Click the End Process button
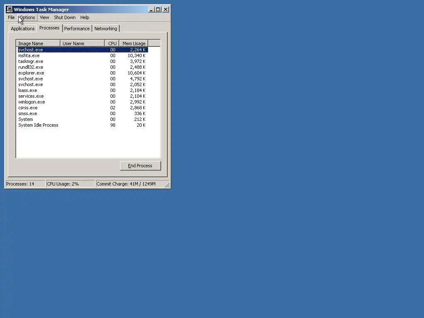Image resolution: width=424 pixels, height=318 pixels. pyautogui.click(x=140, y=166)
